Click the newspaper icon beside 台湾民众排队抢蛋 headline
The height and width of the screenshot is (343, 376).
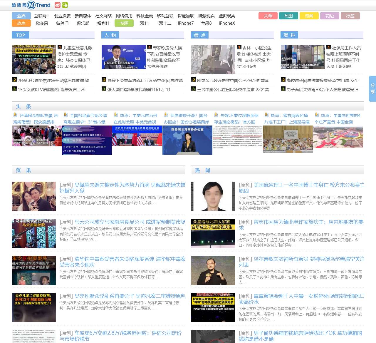click(16, 115)
